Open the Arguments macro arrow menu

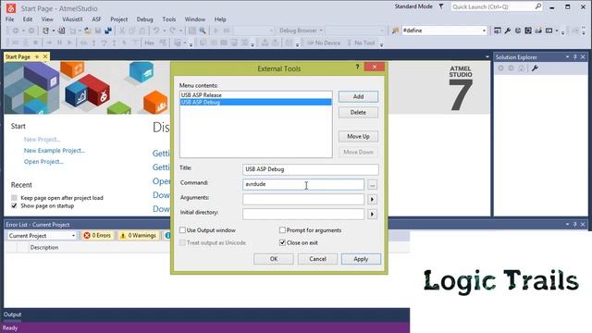(x=372, y=200)
